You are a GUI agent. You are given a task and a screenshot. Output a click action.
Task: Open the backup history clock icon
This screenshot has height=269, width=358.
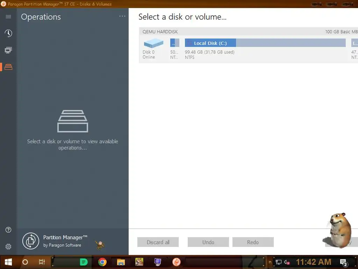tap(8, 33)
